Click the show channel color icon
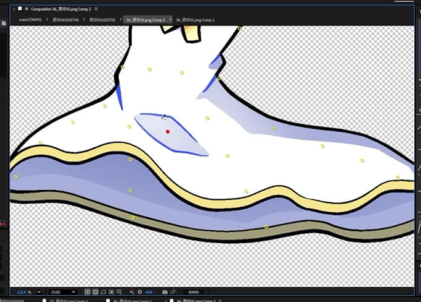This screenshot has height=302, width=421. click(x=131, y=291)
